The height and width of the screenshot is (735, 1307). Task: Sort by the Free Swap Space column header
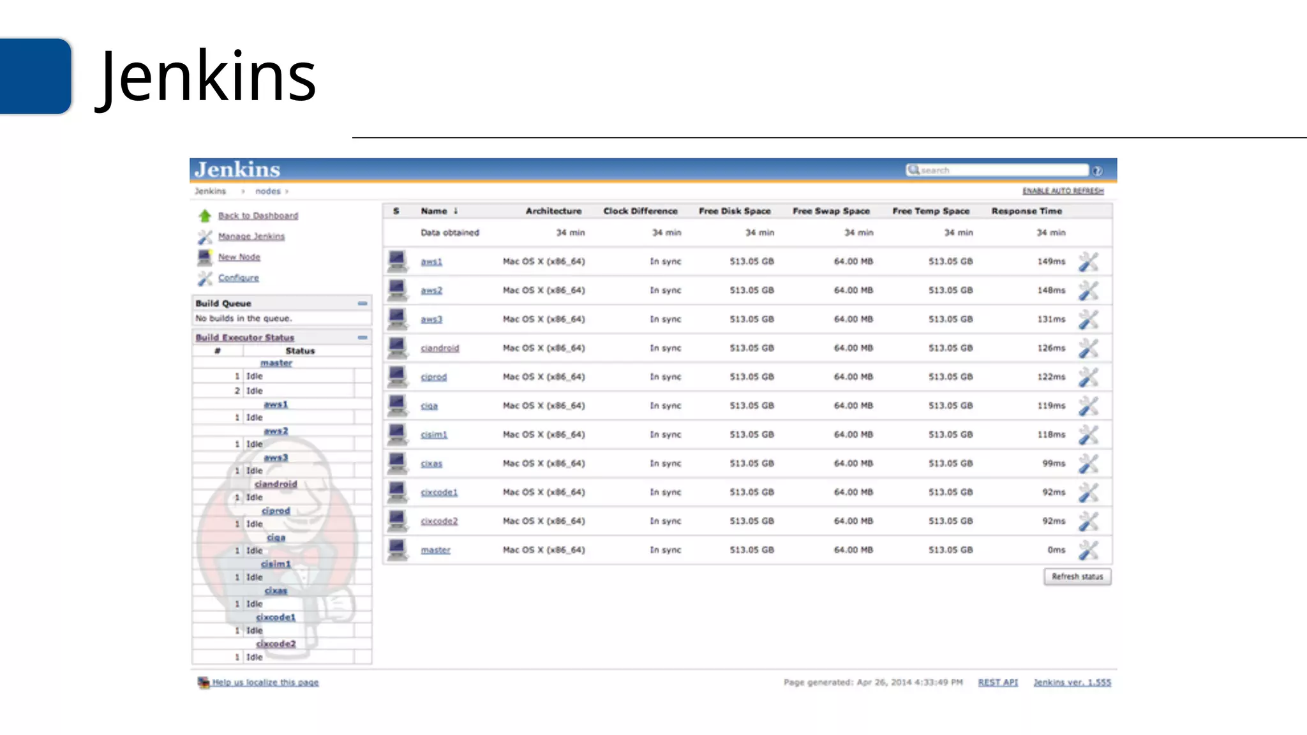click(x=831, y=211)
